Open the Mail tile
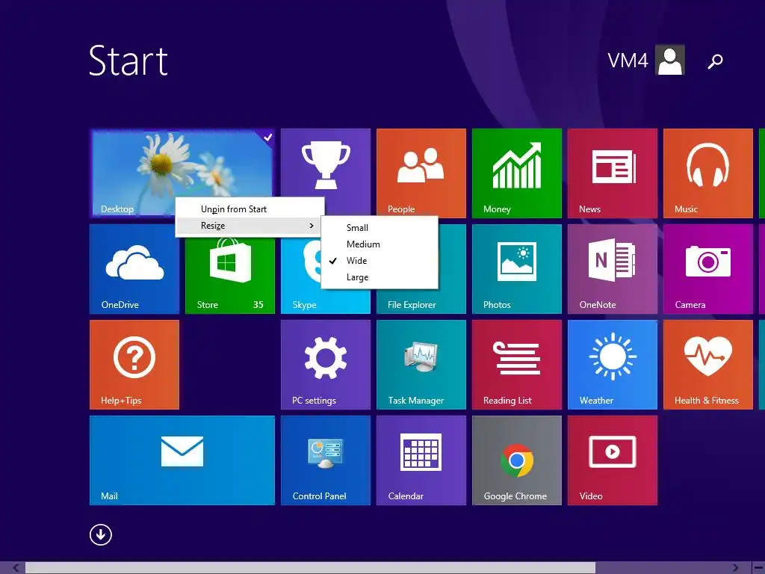Screen dimensions: 765x574 tap(182, 460)
